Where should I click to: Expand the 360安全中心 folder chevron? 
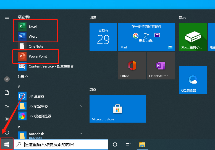[81, 106]
